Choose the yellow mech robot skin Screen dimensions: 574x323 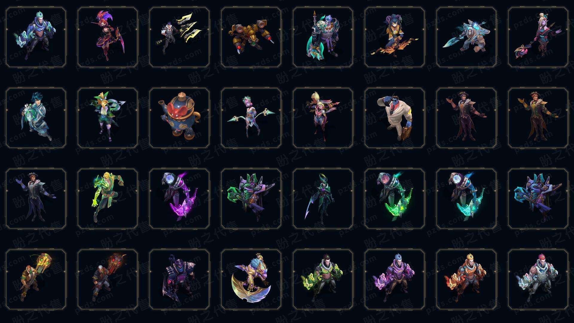tap(251, 37)
